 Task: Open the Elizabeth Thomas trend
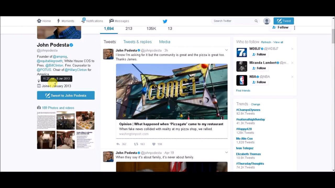click(x=248, y=154)
